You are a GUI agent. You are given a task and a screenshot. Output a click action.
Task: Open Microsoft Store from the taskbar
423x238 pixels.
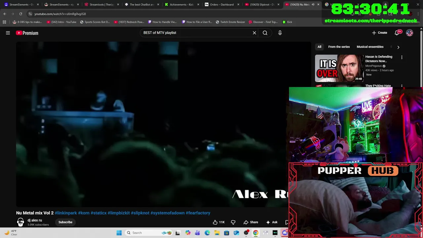[226, 233]
